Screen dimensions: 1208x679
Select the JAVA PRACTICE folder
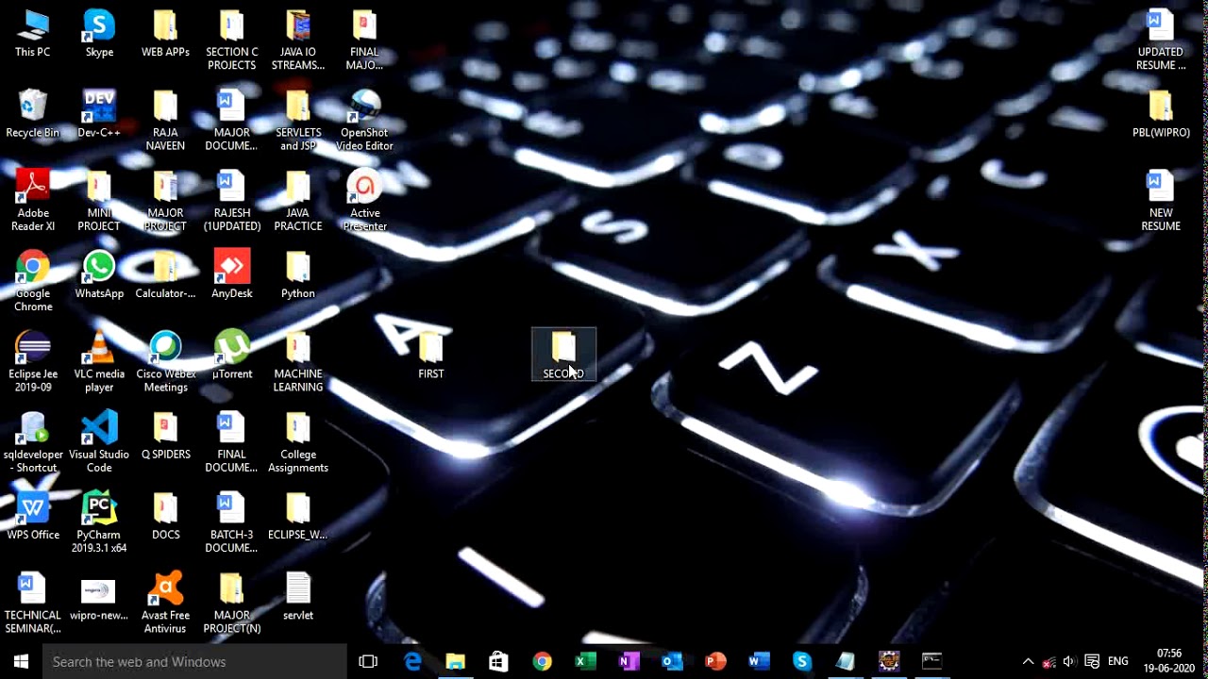coord(298,201)
